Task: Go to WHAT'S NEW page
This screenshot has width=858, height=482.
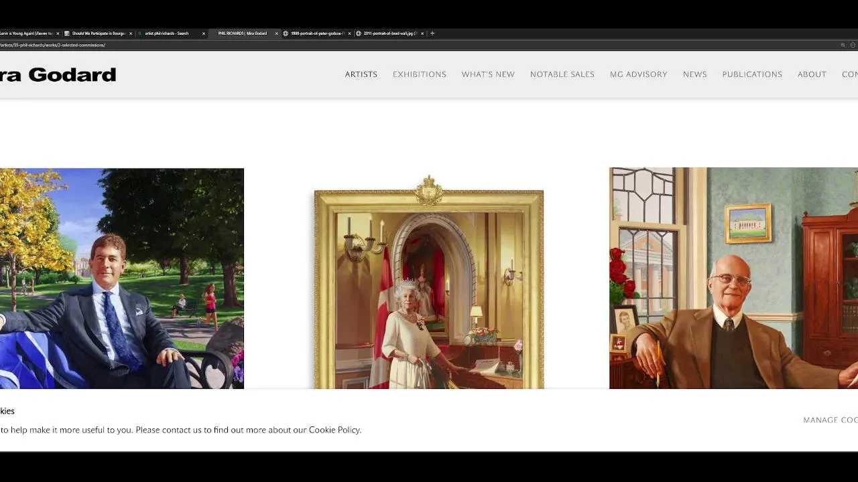Action: tap(488, 74)
